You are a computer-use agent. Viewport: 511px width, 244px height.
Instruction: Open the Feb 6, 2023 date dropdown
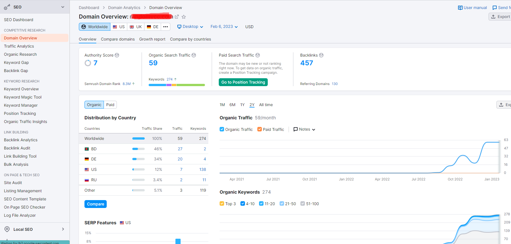pyautogui.click(x=224, y=27)
